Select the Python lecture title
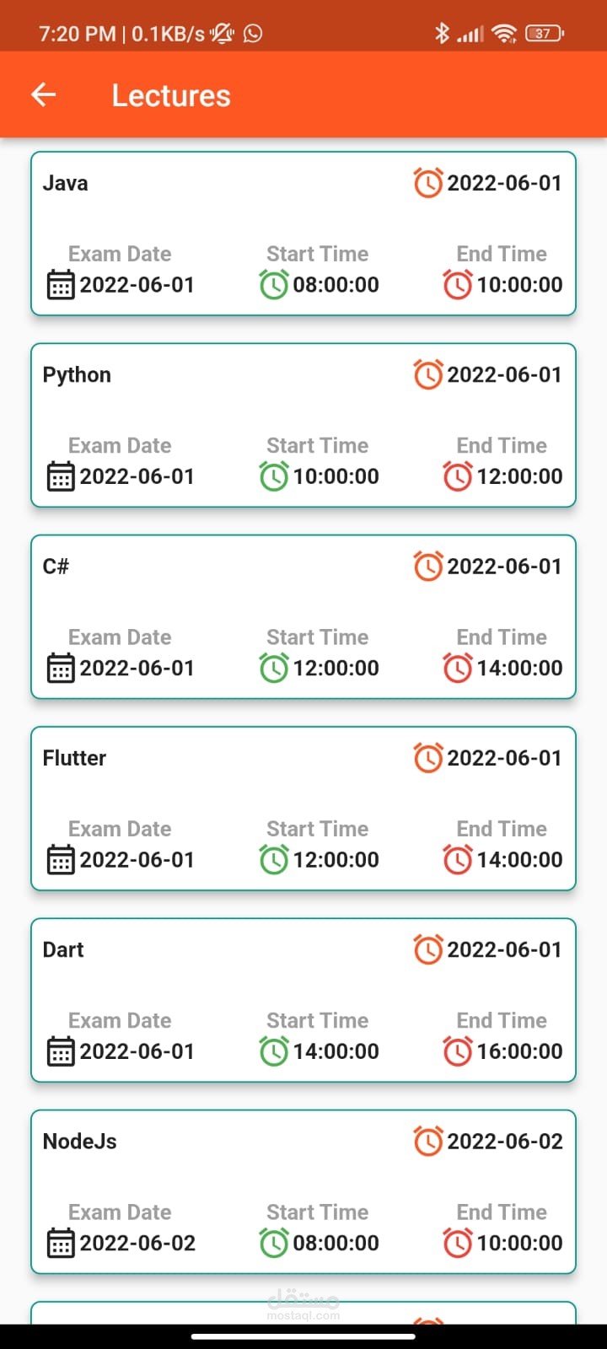Image resolution: width=607 pixels, height=1349 pixels. [77, 374]
